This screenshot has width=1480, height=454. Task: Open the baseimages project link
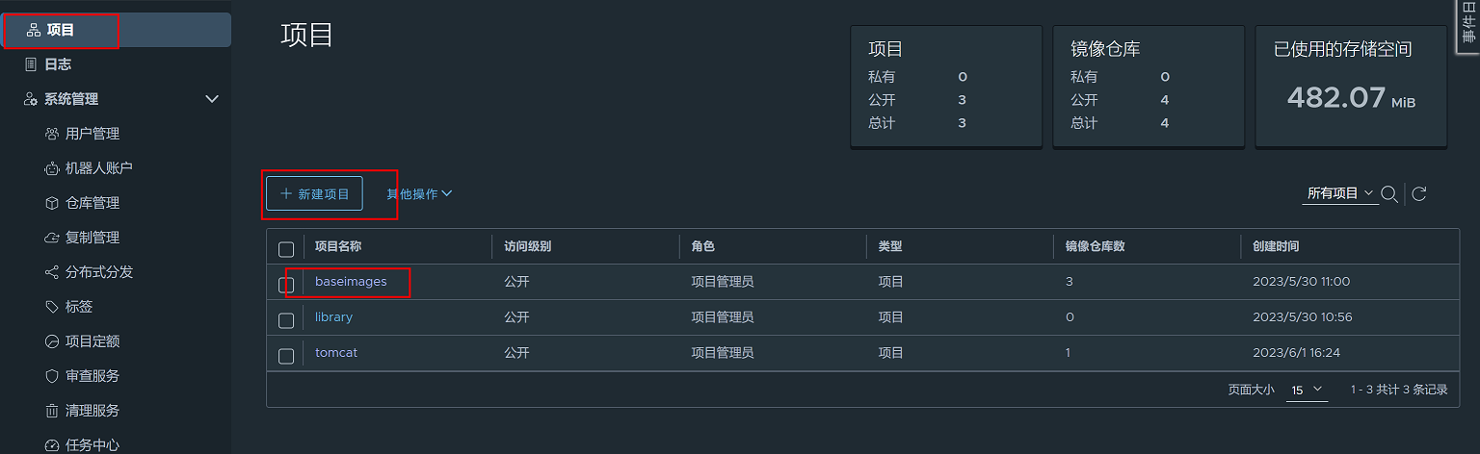pos(351,282)
